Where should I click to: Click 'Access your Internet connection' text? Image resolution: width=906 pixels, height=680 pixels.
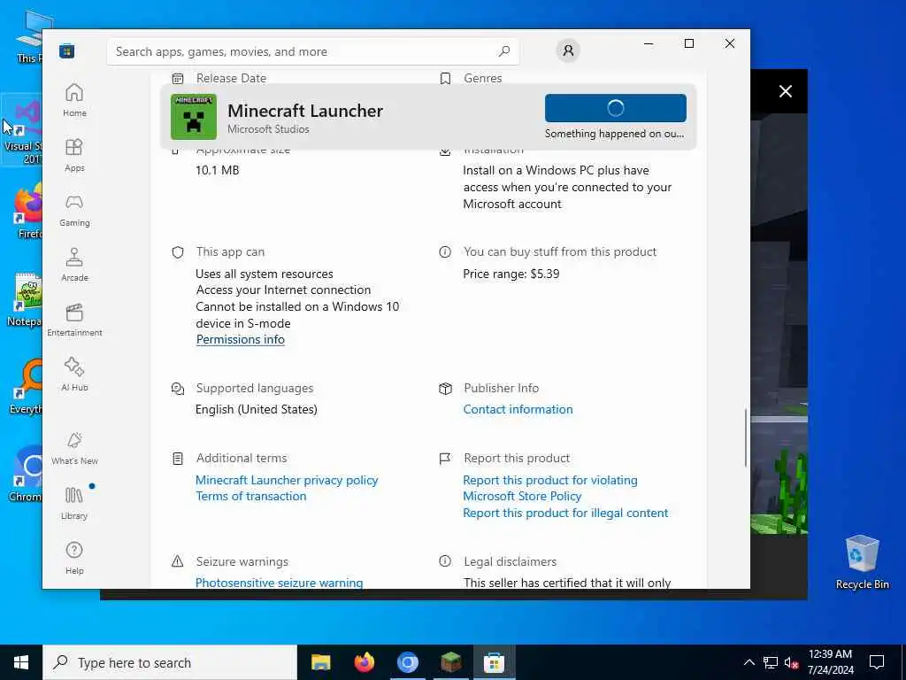tap(283, 290)
